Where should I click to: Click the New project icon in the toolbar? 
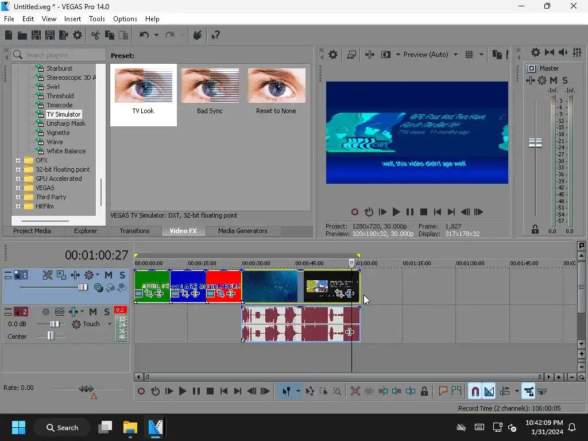9,35
